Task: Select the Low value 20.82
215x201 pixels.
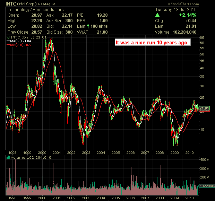Action: pos(37,26)
